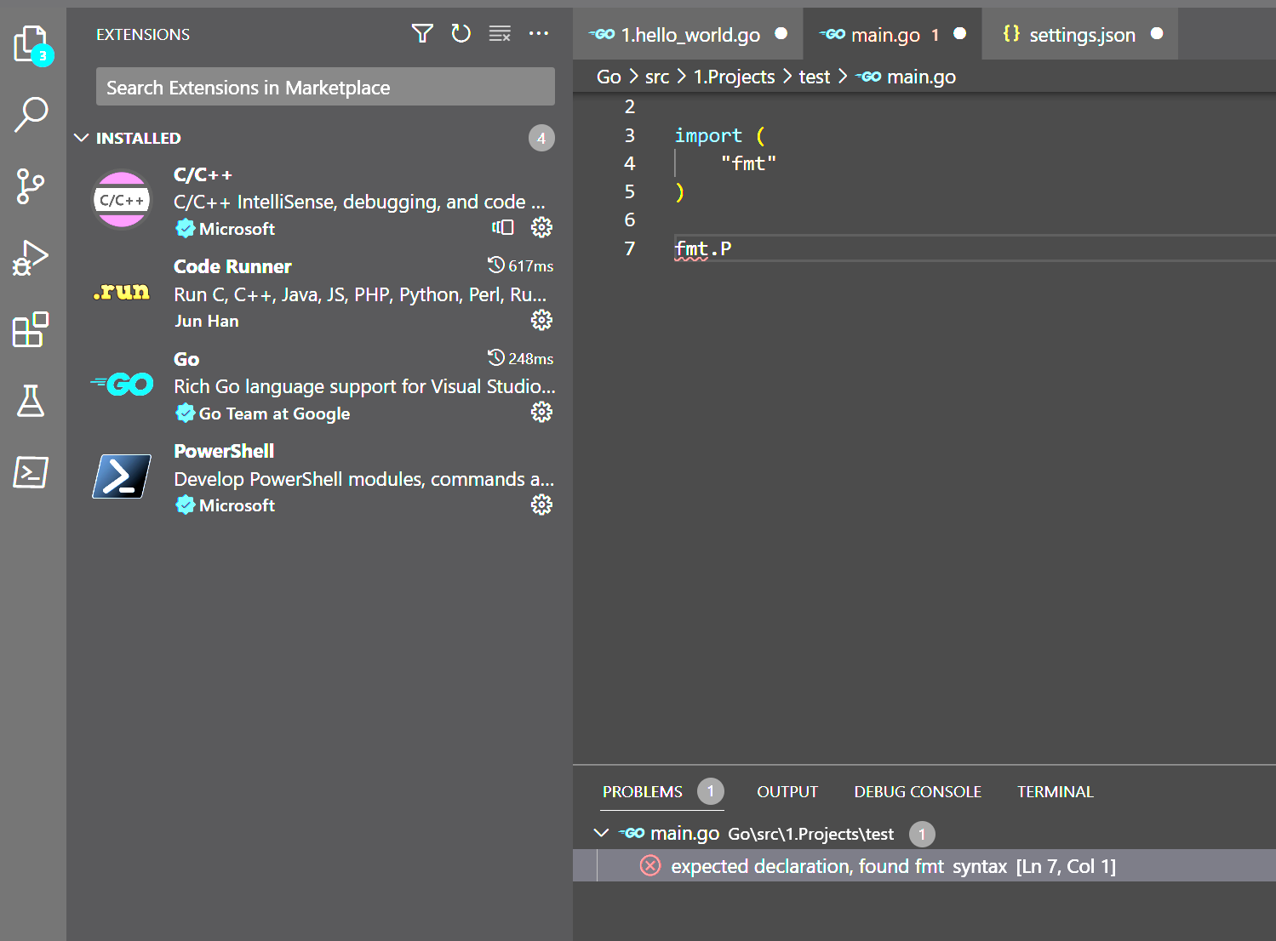Image resolution: width=1276 pixels, height=941 pixels.
Task: Open 1.Projects from the breadcrumb bar
Action: click(734, 76)
